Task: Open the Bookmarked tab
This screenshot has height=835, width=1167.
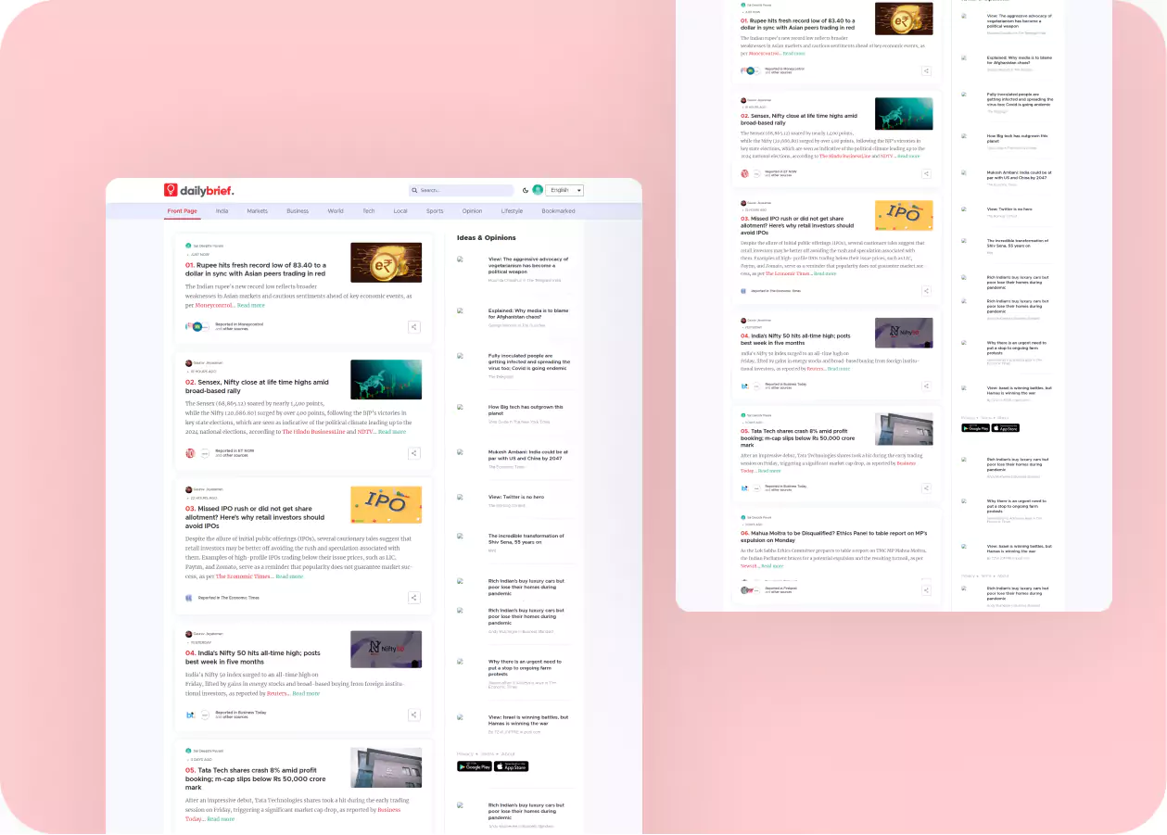Action: coord(559,211)
